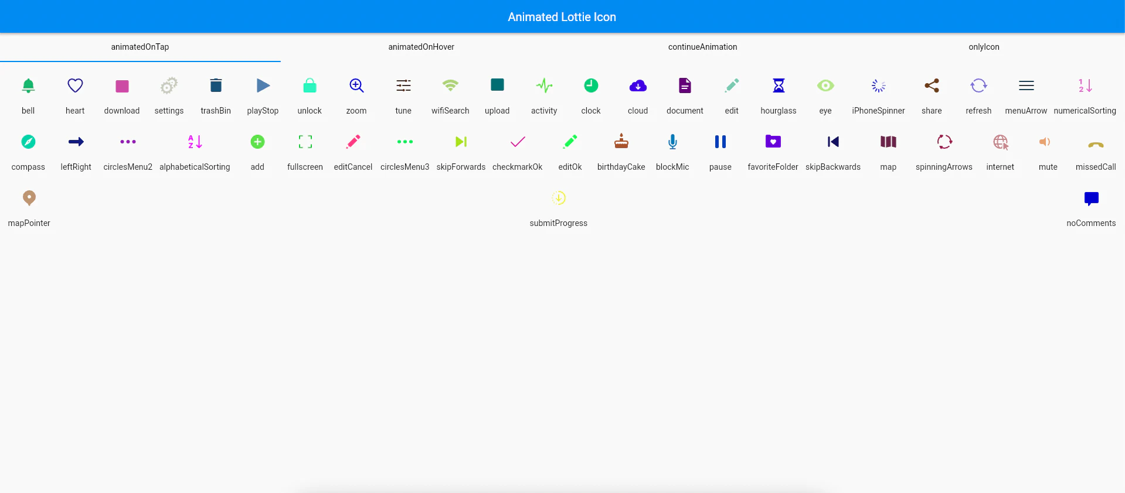Tap the green add plus icon
Screen dimensions: 1125x493
tap(257, 142)
